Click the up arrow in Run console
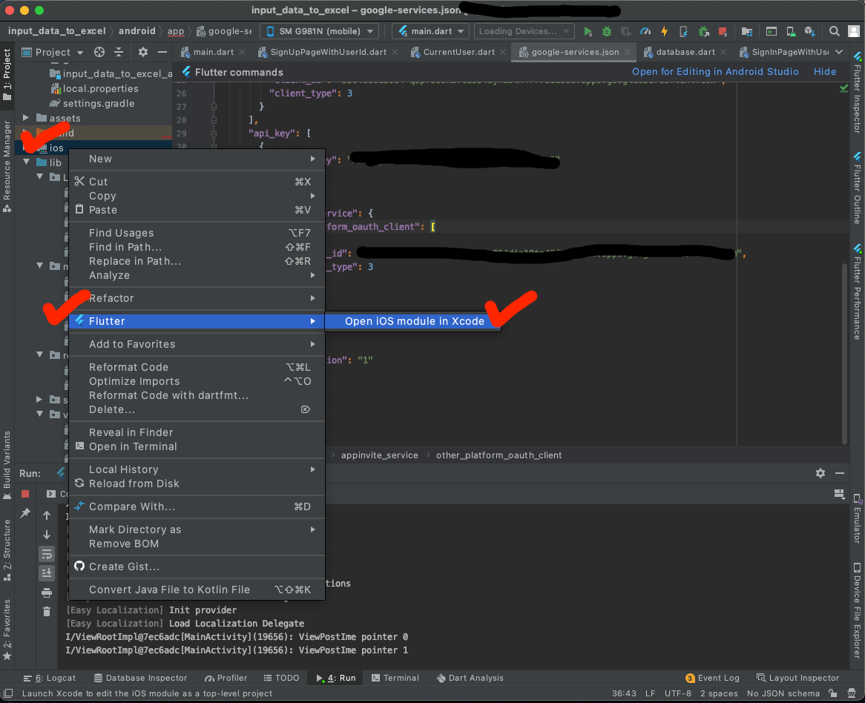 click(x=47, y=515)
